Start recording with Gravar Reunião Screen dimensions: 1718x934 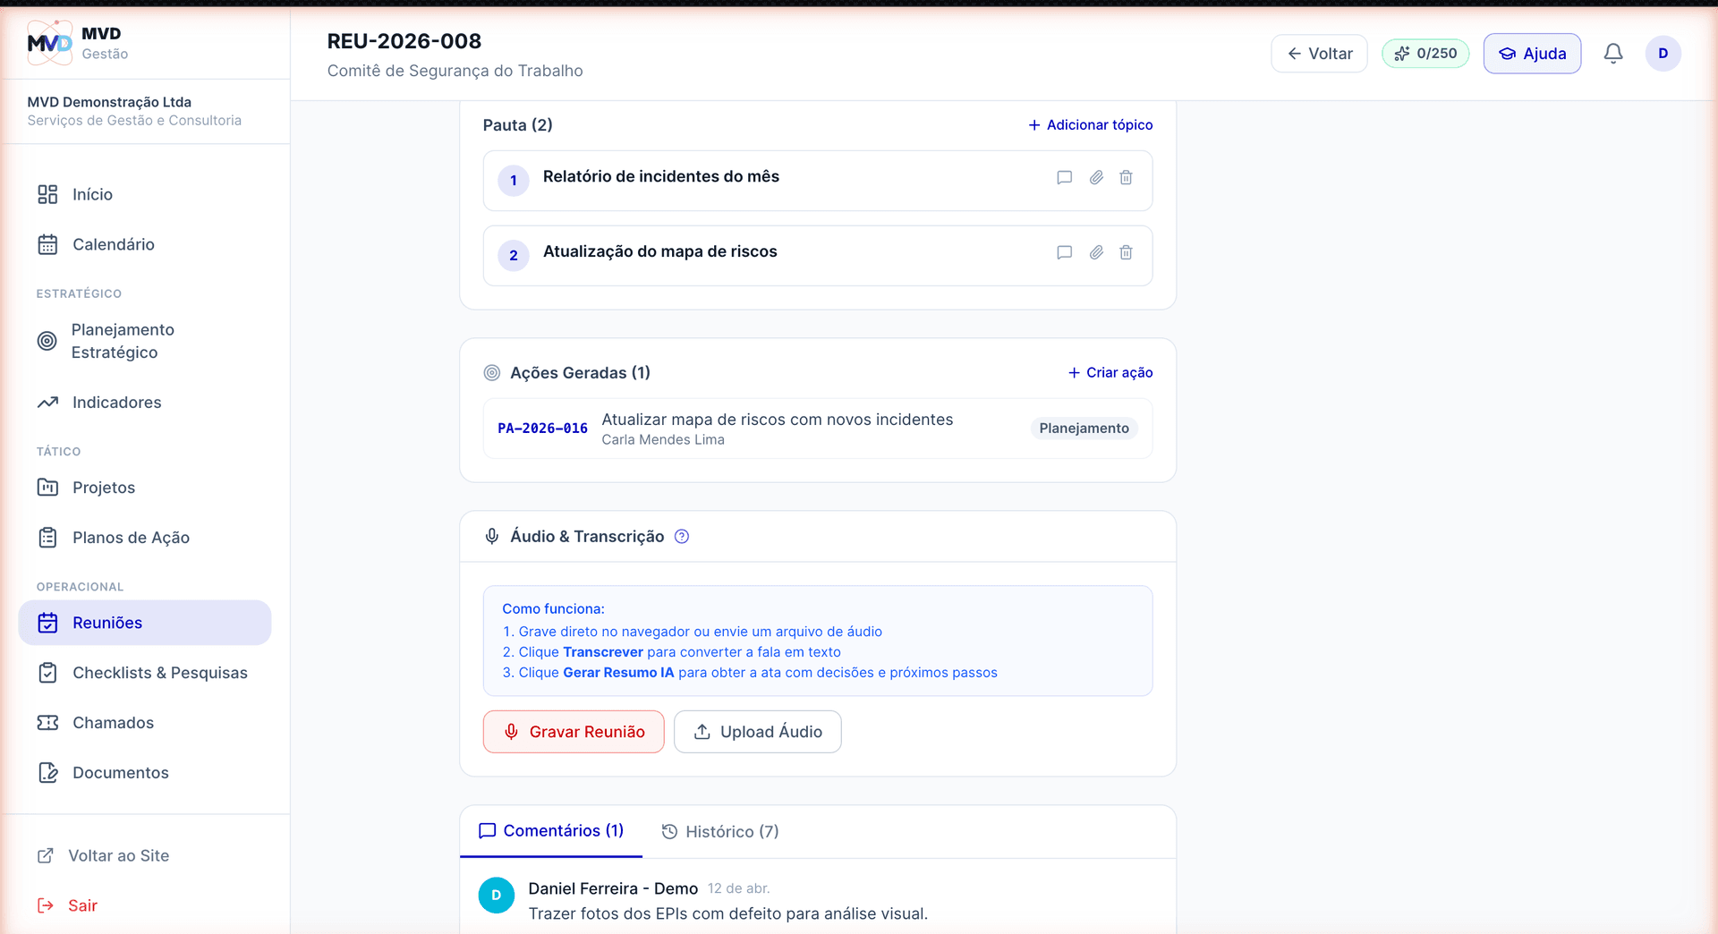(574, 732)
